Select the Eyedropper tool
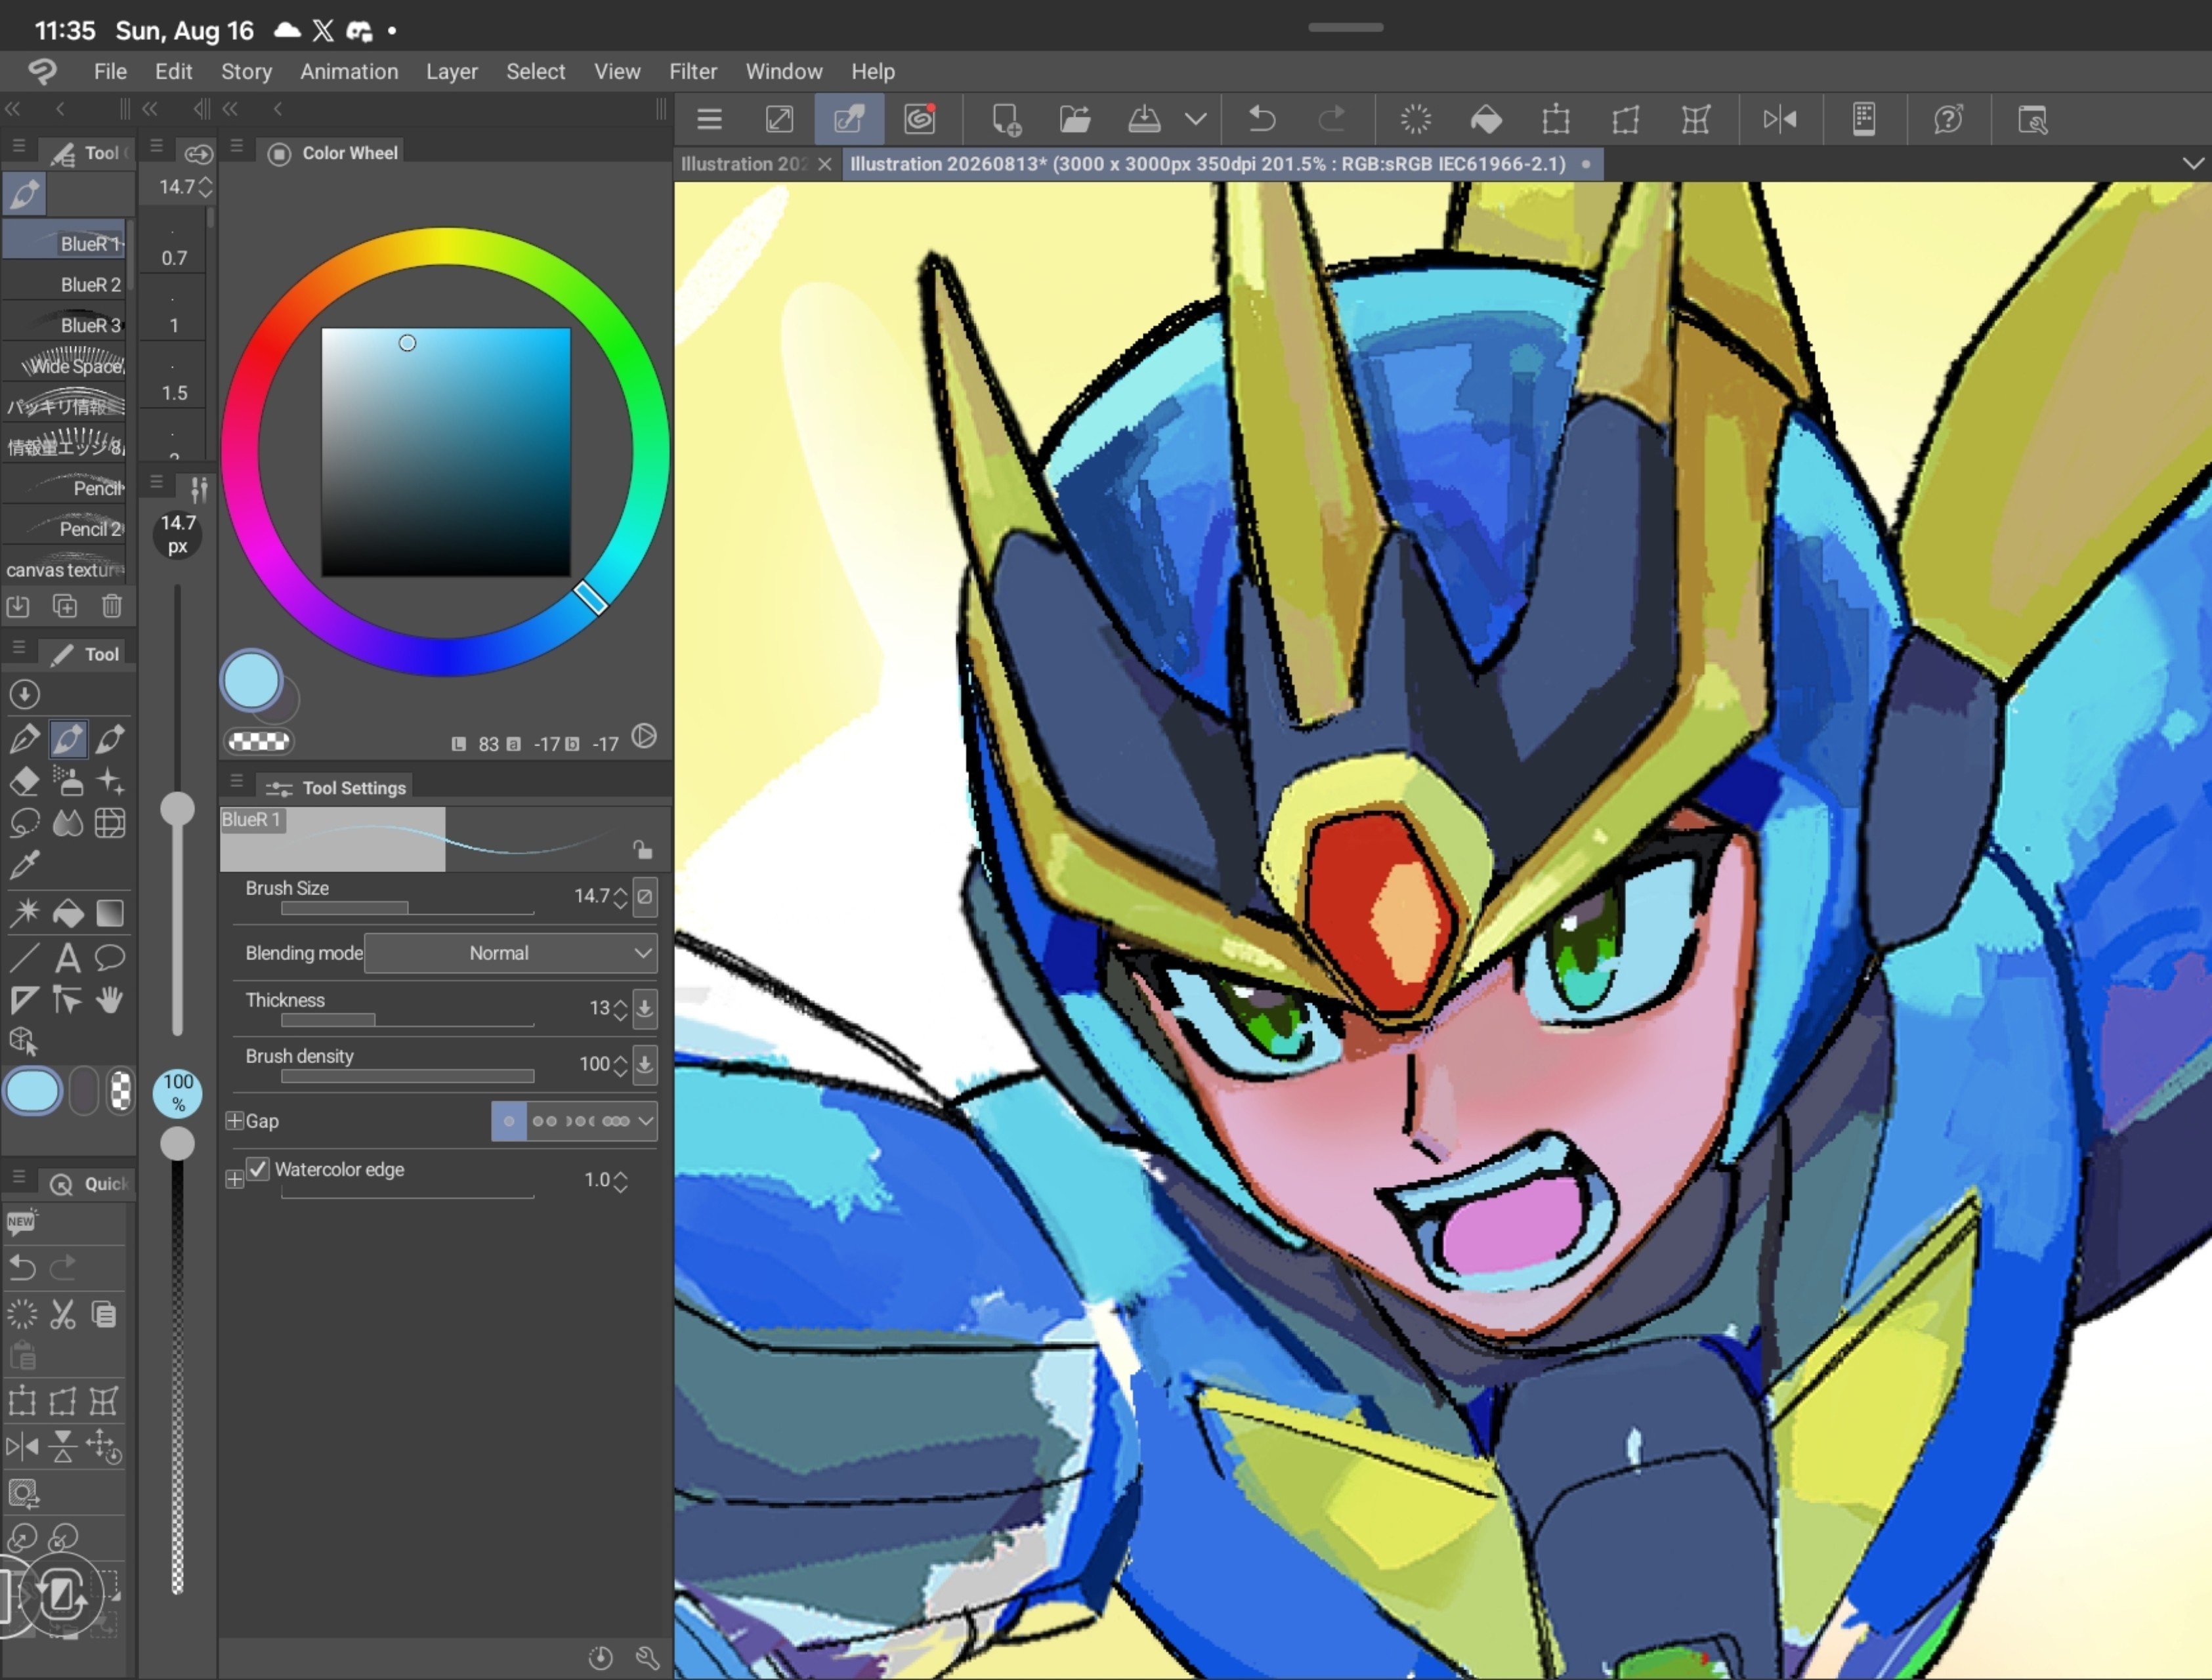2212x1680 pixels. (24, 865)
